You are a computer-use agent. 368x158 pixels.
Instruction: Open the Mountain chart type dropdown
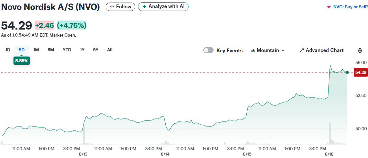pos(267,50)
